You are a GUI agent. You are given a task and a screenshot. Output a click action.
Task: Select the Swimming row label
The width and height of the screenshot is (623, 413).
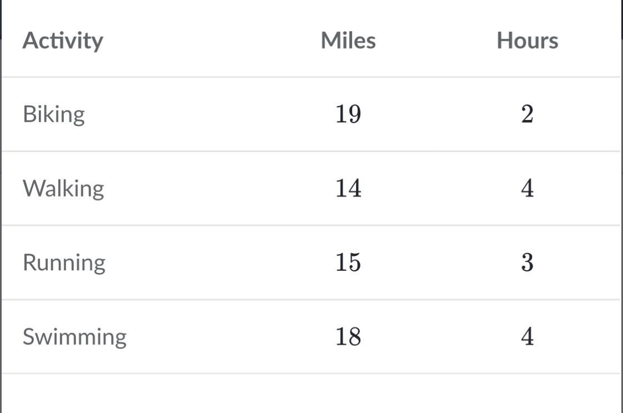tap(74, 336)
